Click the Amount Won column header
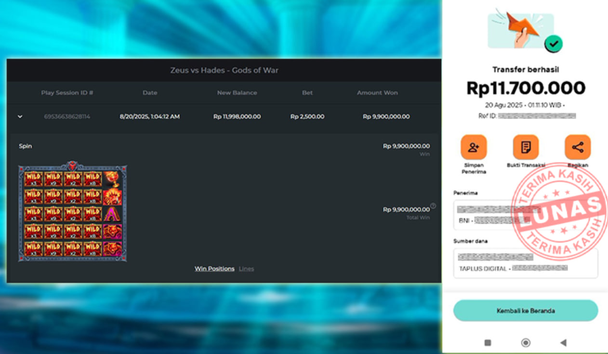Viewport: 608px width, 354px height. (x=377, y=93)
